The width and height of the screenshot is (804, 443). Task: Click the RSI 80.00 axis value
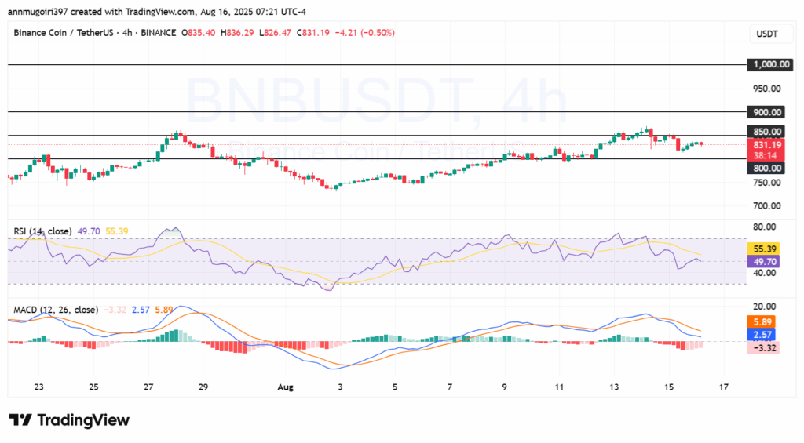pos(763,227)
